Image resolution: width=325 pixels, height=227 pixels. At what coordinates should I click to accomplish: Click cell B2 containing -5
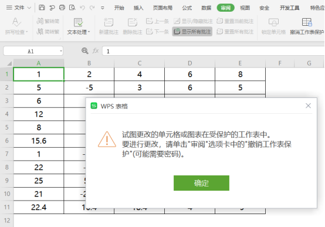(89, 87)
